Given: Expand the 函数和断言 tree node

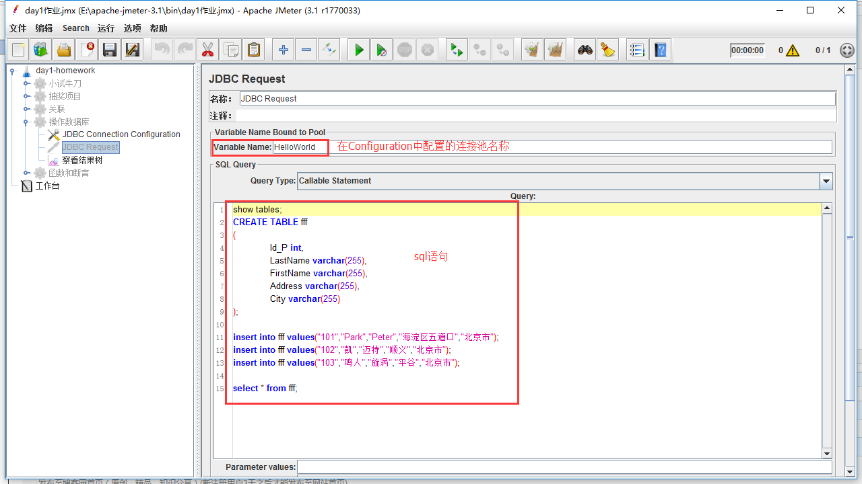Looking at the screenshot, I should (28, 173).
